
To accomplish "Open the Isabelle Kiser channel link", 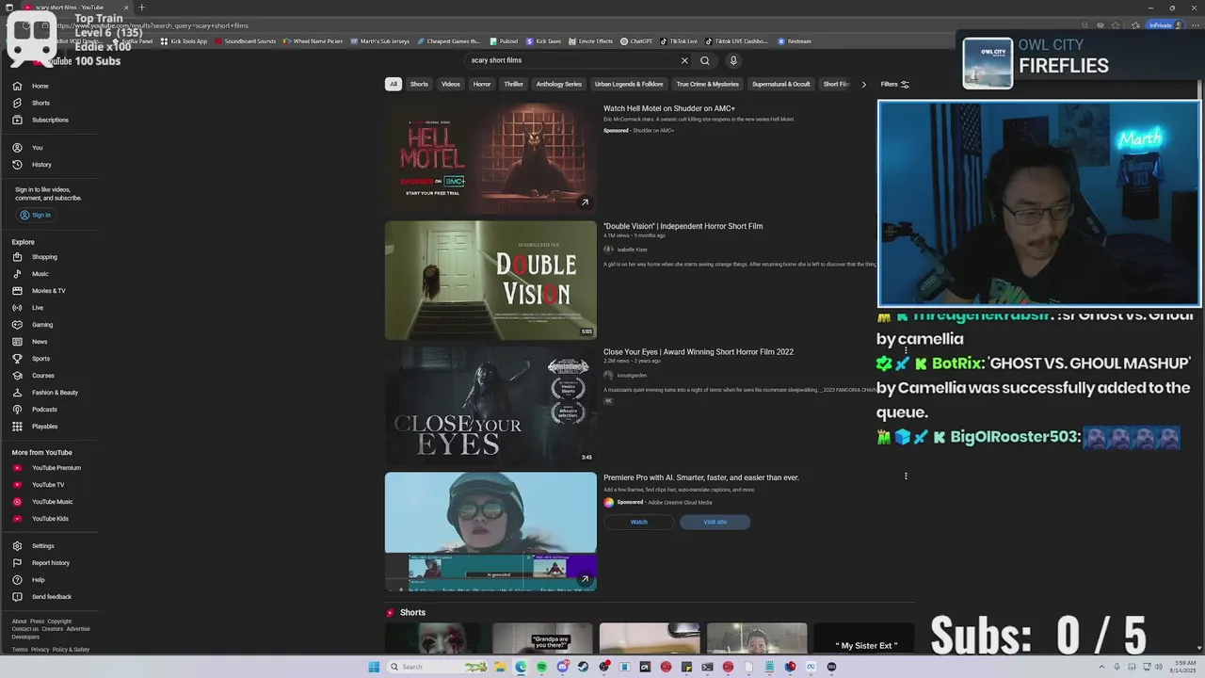I will click(632, 250).
